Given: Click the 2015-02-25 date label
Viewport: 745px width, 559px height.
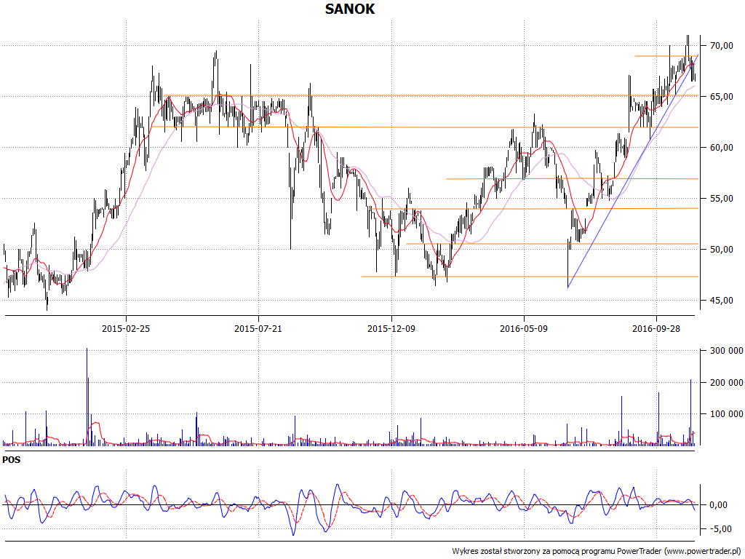Looking at the screenshot, I should 126,328.
